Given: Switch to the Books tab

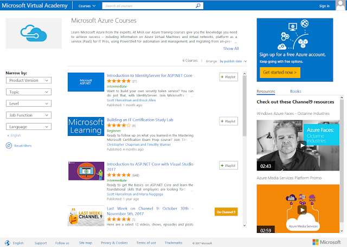Looking at the screenshot, I should [x=295, y=92].
